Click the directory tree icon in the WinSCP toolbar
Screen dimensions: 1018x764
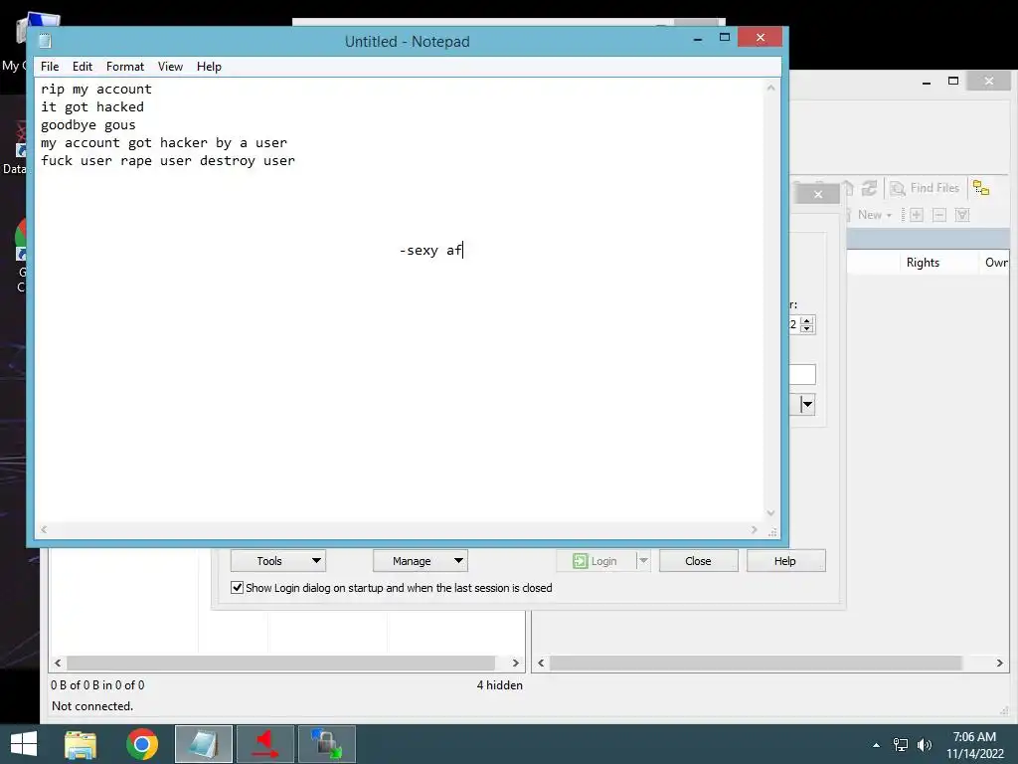click(x=981, y=188)
